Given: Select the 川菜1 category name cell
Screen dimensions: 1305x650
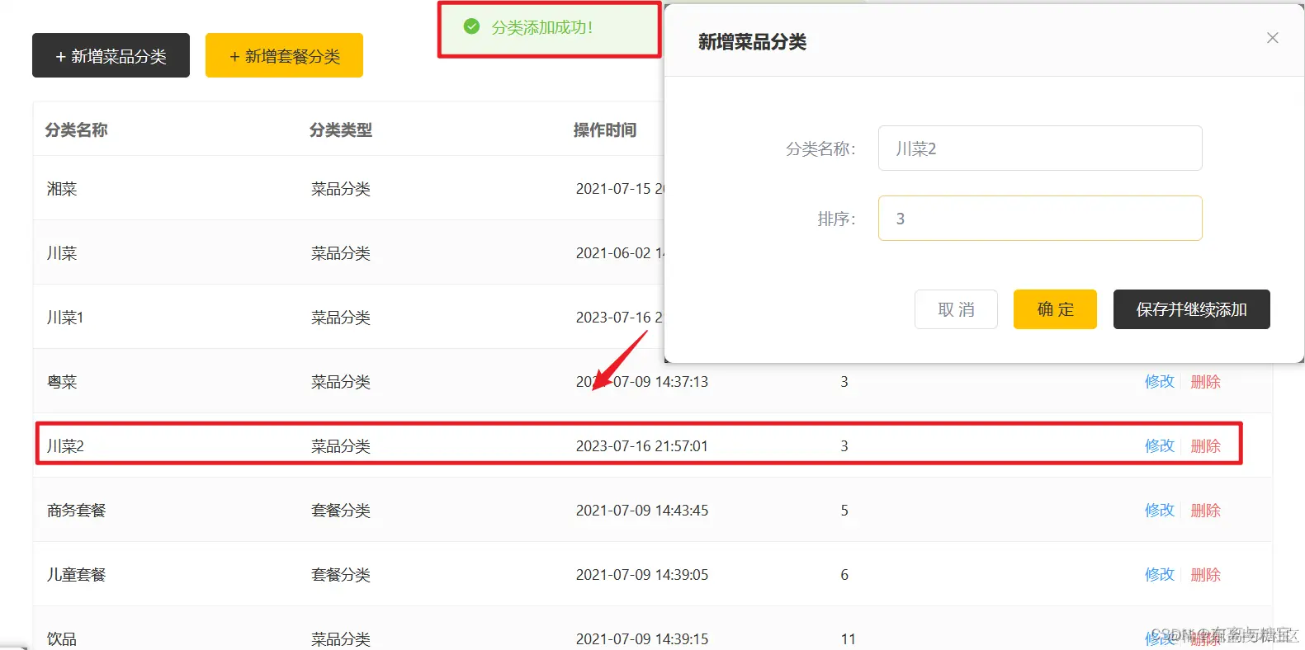Looking at the screenshot, I should point(65,318).
